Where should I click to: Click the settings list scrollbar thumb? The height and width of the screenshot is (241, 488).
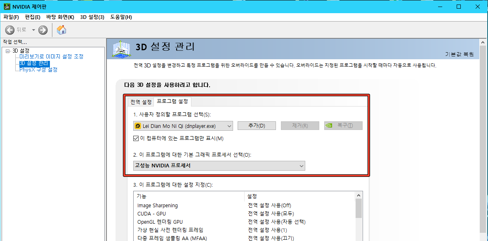pos(358,209)
